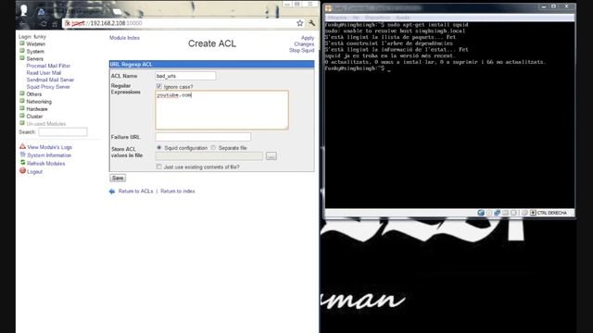
Task: Click the System Information icon
Action: (x=22, y=154)
